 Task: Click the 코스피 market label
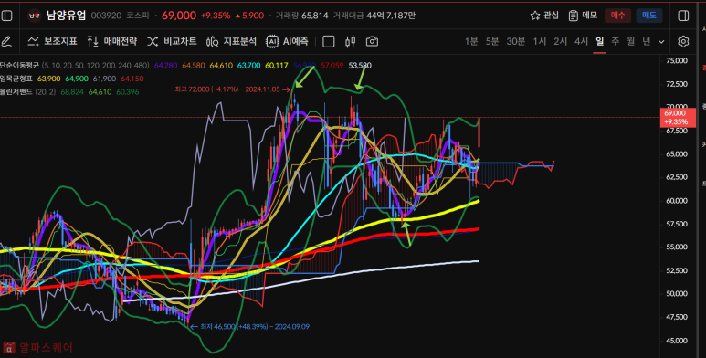click(x=137, y=16)
